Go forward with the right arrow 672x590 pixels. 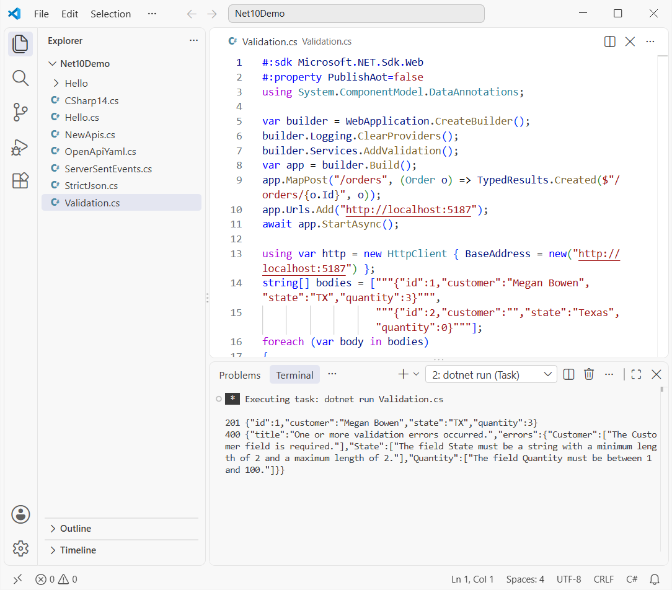(212, 14)
